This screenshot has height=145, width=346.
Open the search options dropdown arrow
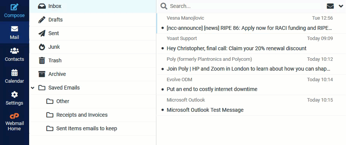coord(341,6)
